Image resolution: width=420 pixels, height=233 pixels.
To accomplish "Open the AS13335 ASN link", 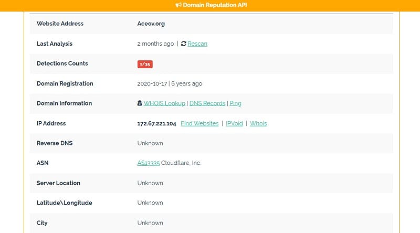I will click(149, 163).
